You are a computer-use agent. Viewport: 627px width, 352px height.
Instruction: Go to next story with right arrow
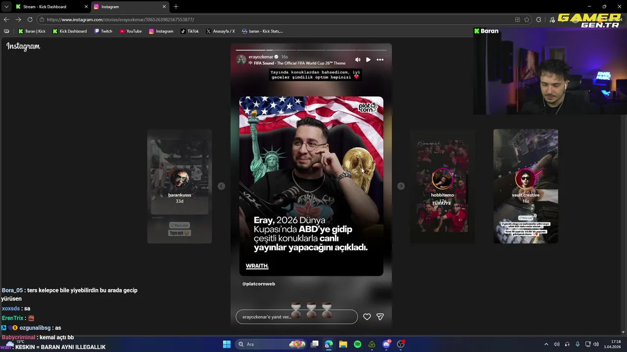click(401, 186)
